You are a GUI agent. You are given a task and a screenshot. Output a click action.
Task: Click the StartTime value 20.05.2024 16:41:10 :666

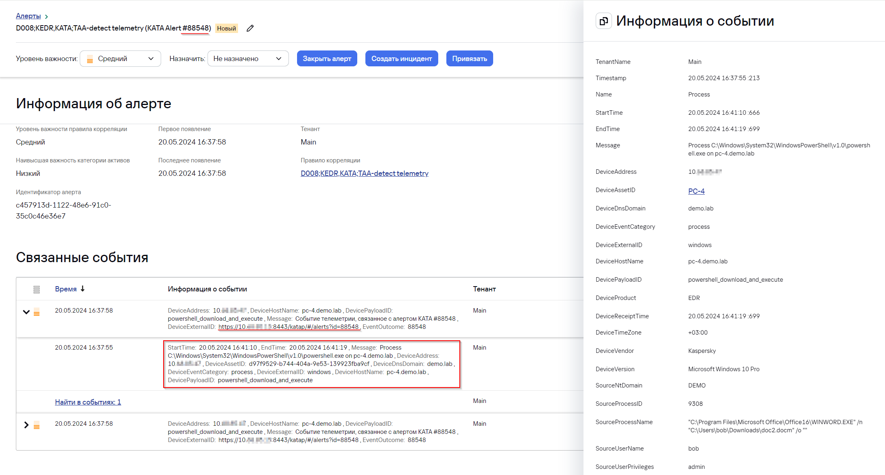tap(724, 113)
